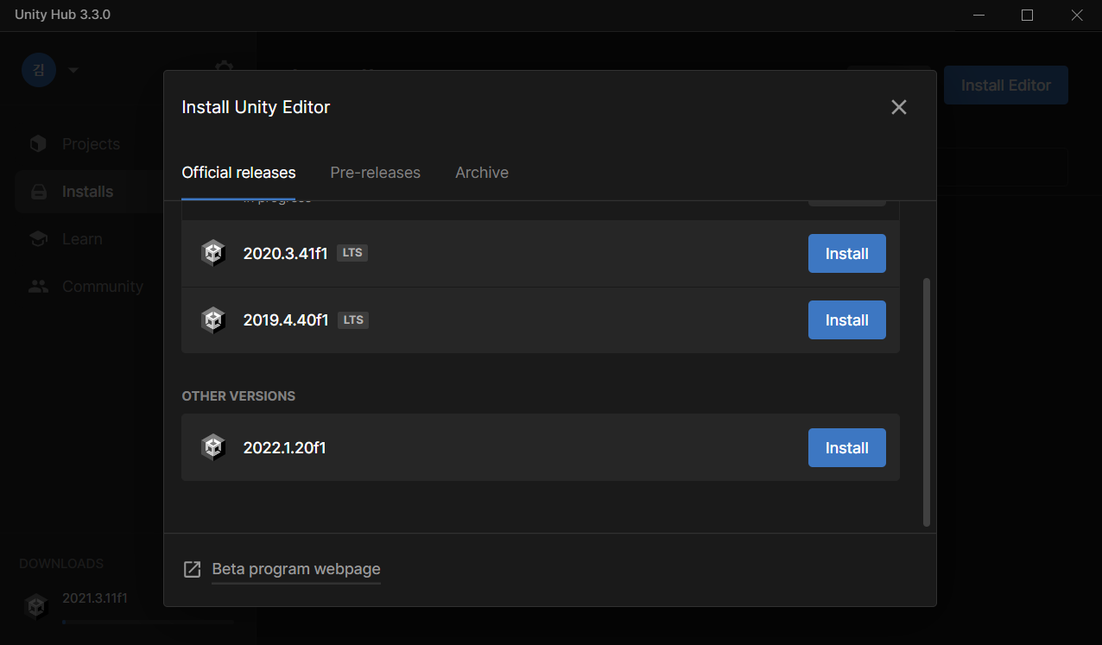
Task: Click the user account avatar
Action: [x=39, y=70]
